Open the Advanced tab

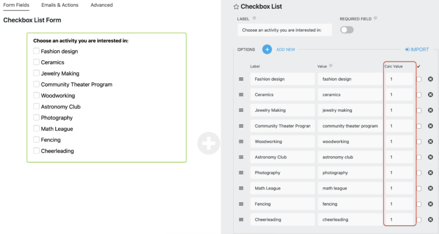click(x=102, y=5)
